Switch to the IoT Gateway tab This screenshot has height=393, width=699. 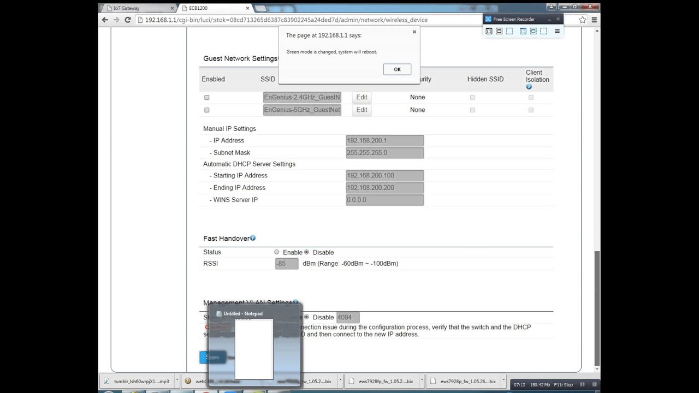pos(139,8)
